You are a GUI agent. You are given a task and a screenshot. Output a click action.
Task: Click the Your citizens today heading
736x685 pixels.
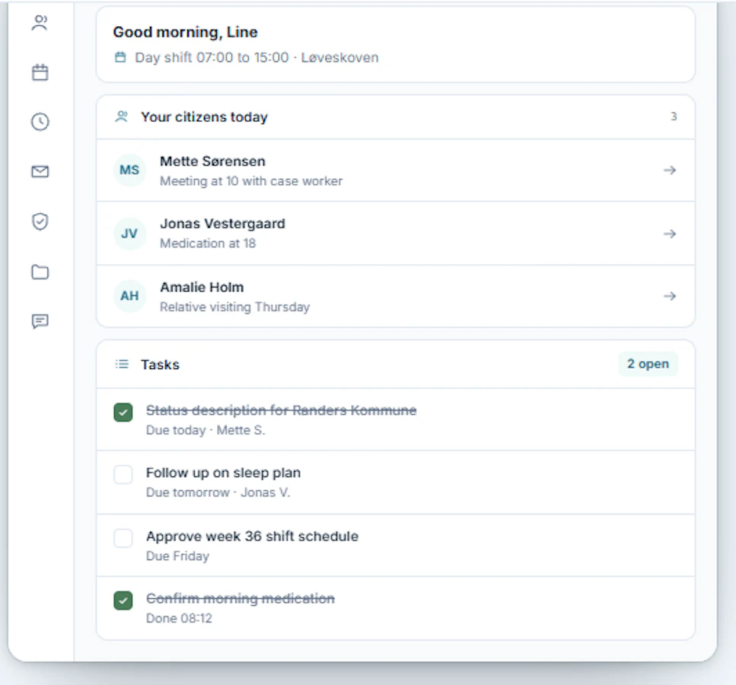[x=204, y=117]
